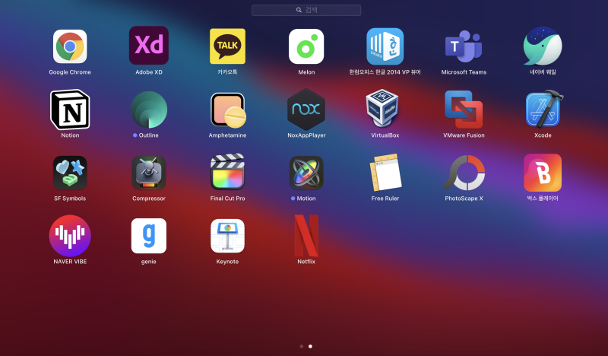This screenshot has width=608, height=356.
Task: Open the SF Symbols app
Action: point(70,173)
